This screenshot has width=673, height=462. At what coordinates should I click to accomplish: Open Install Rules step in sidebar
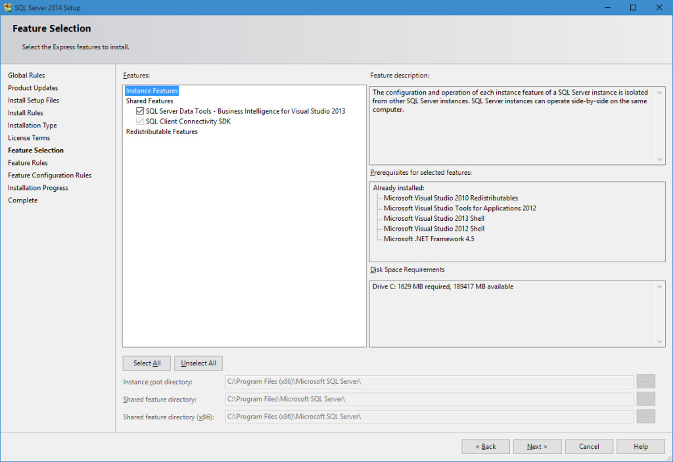pos(26,113)
